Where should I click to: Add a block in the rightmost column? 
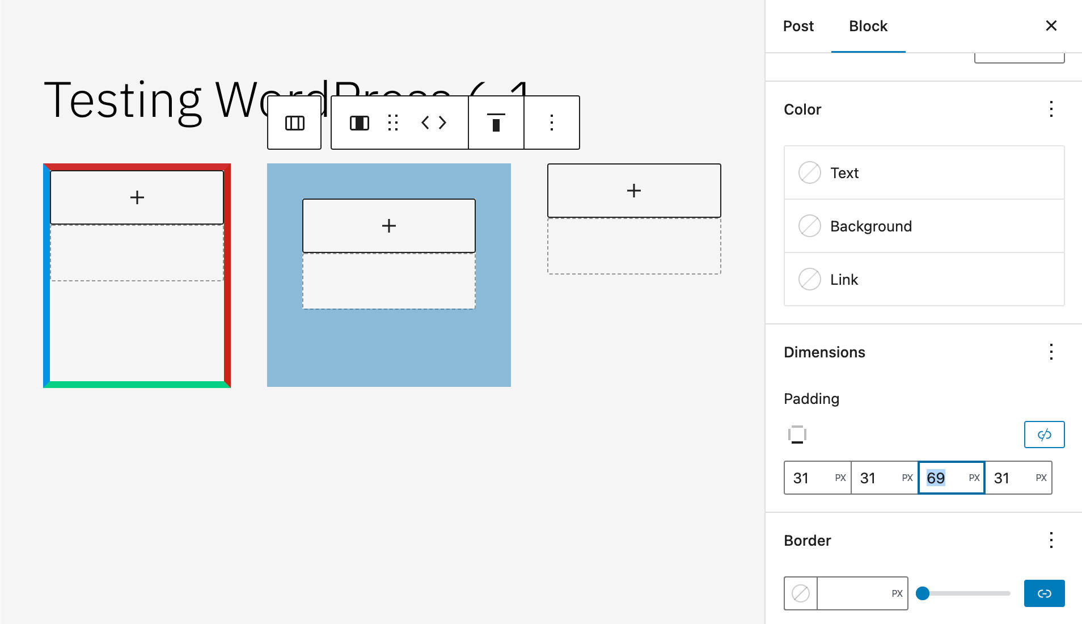pos(633,191)
